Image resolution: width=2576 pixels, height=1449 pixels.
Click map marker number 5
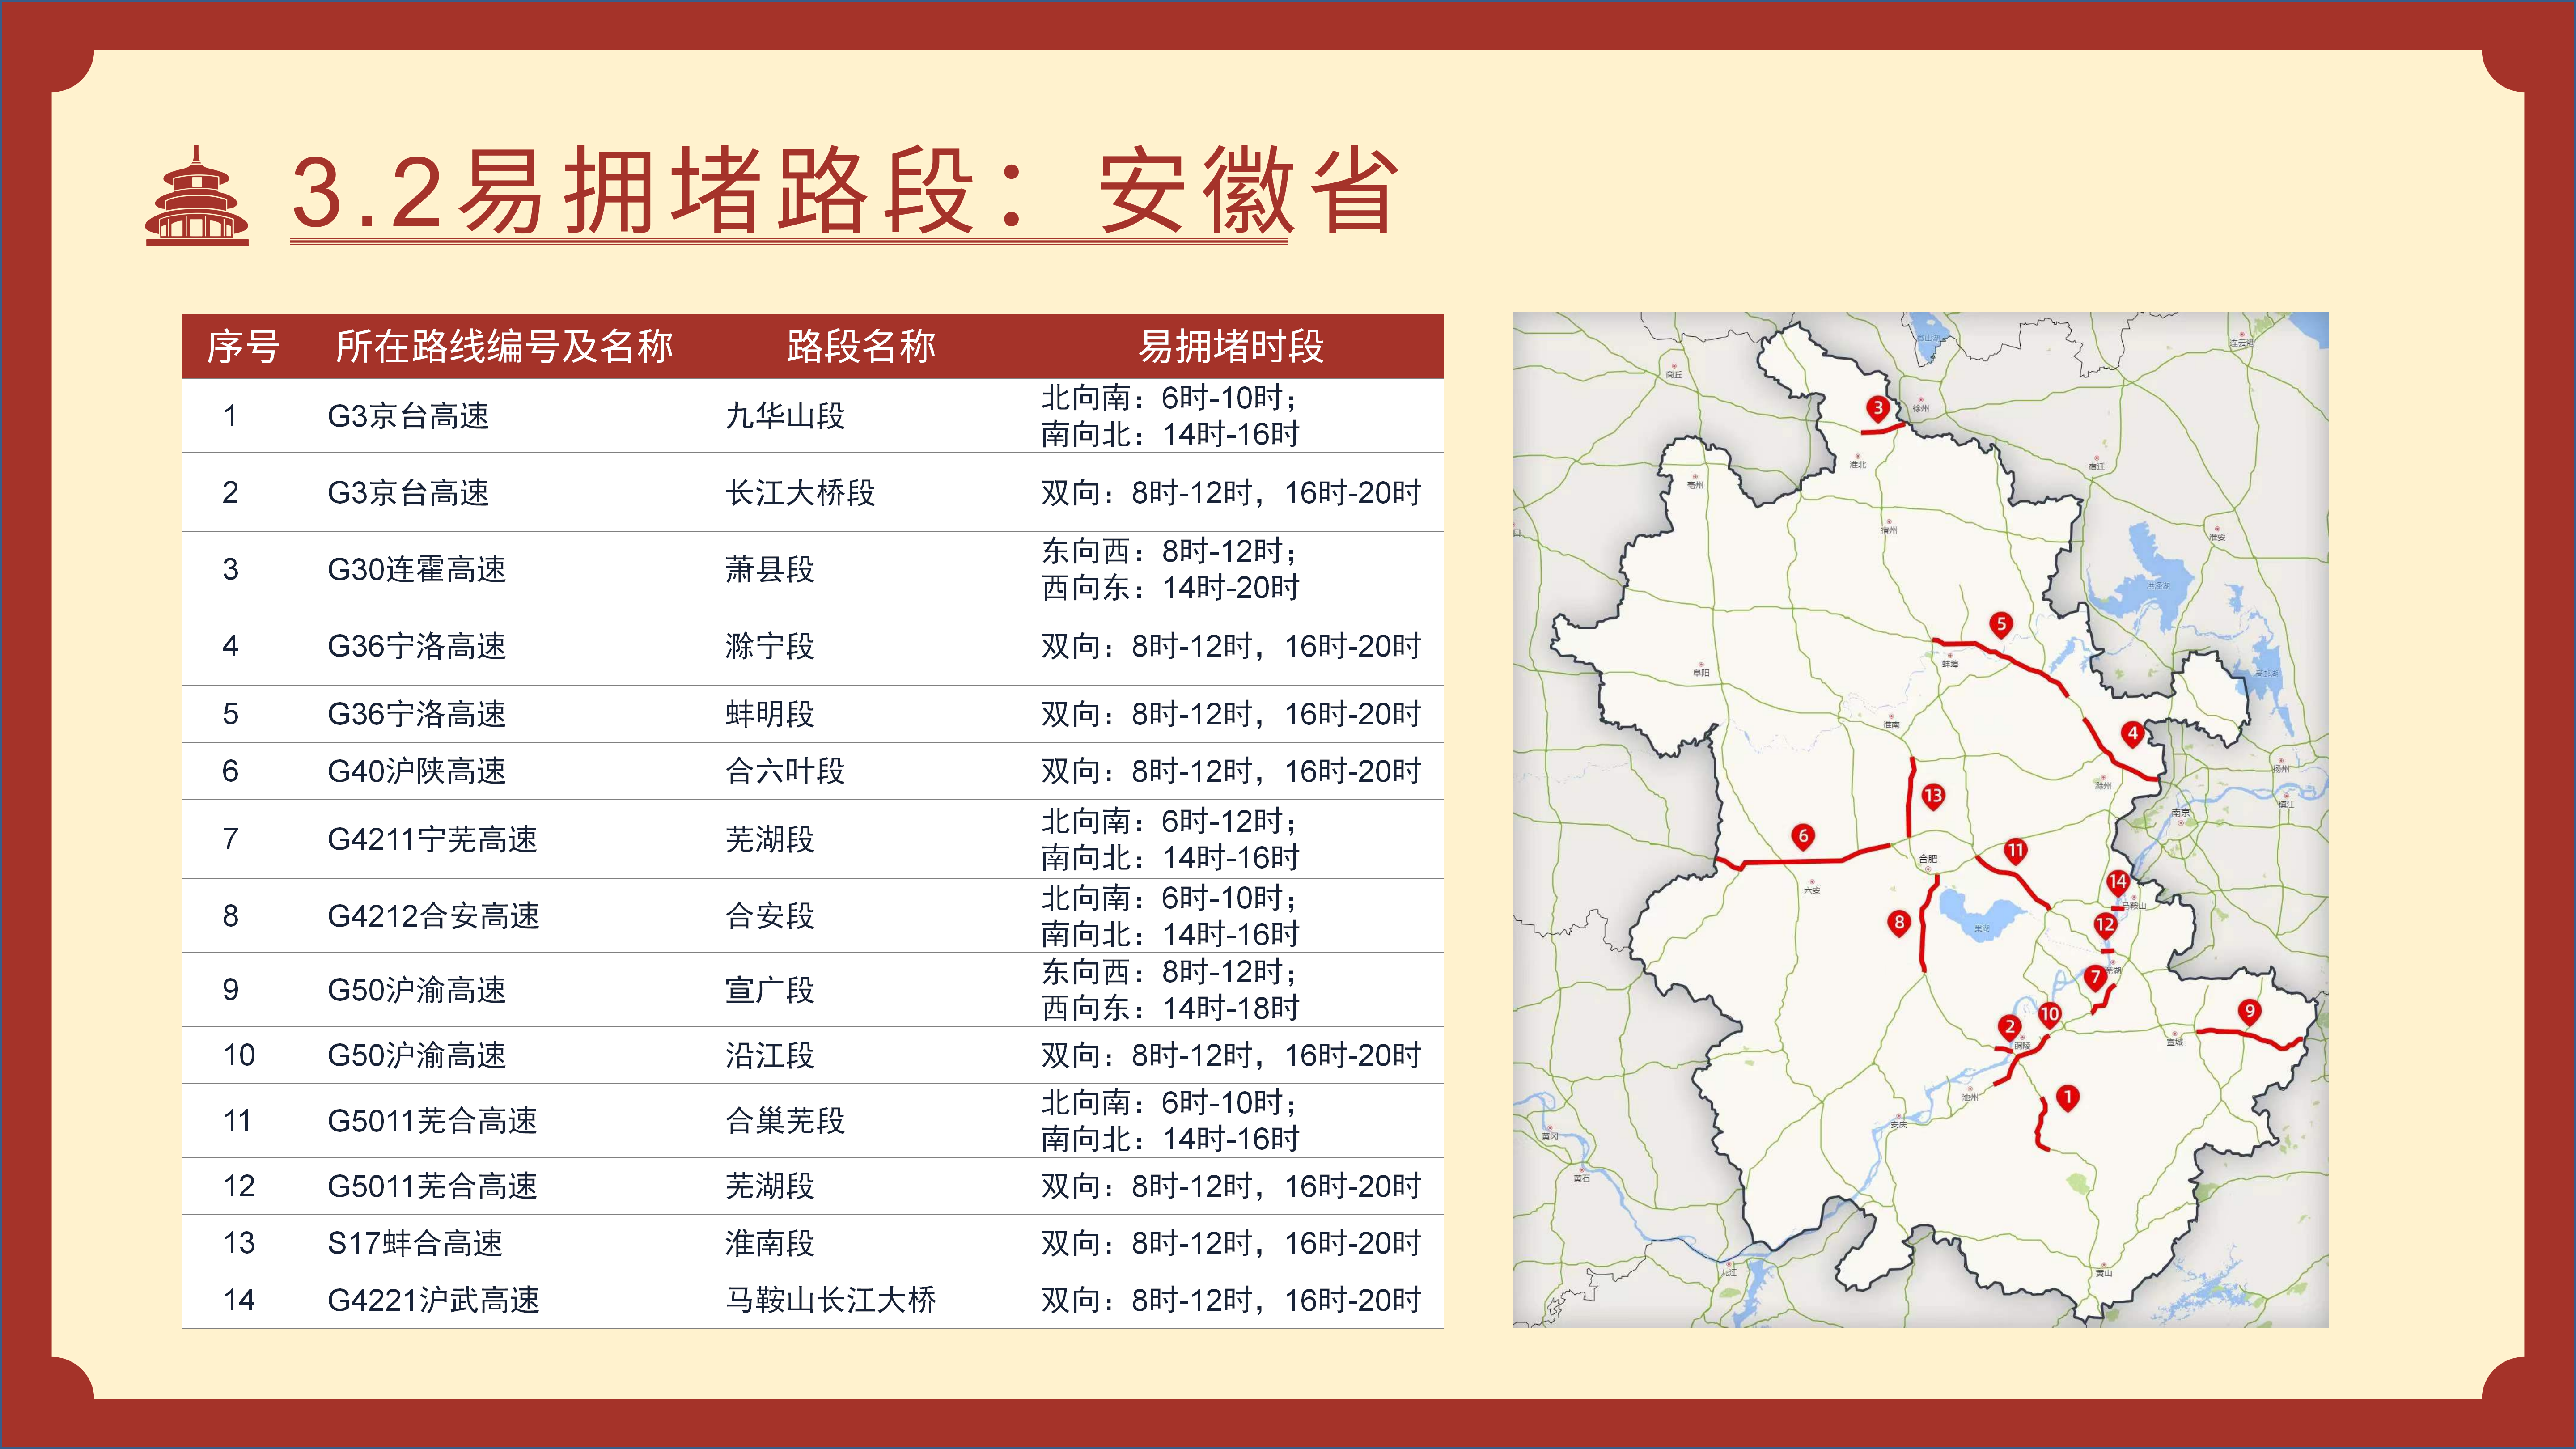coord(2000,624)
